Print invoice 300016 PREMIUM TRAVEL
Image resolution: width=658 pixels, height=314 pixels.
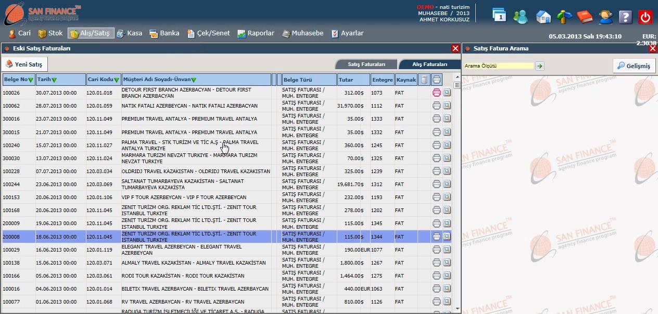point(437,119)
